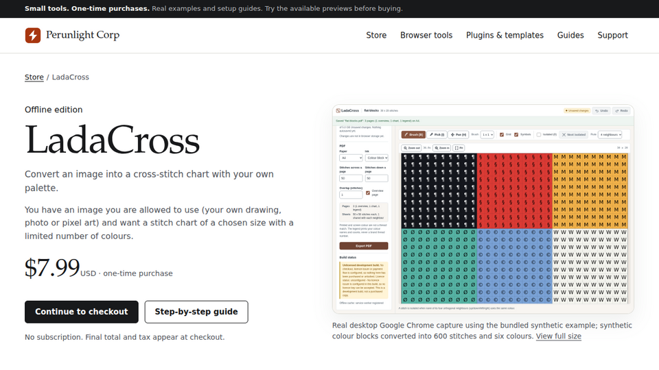
Task: Open the Support navigation item
Action: pyautogui.click(x=613, y=35)
